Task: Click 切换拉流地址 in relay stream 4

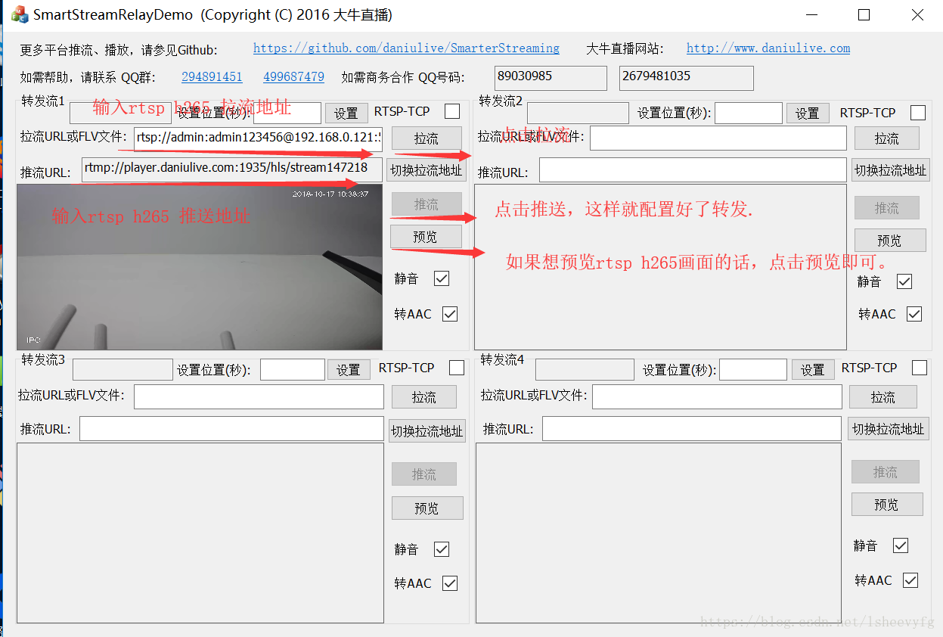Action: point(888,429)
